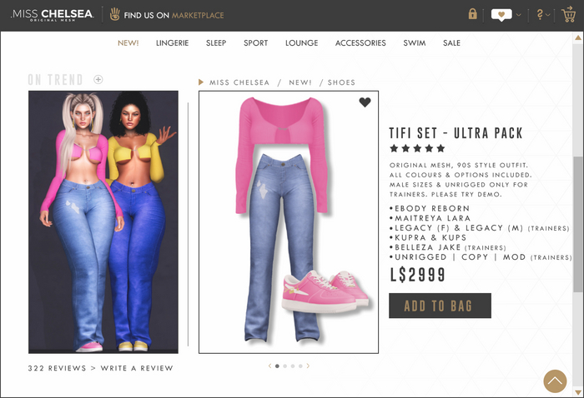Open the ACCESSORIES menu
Viewport: 584px width, 398px height.
360,43
